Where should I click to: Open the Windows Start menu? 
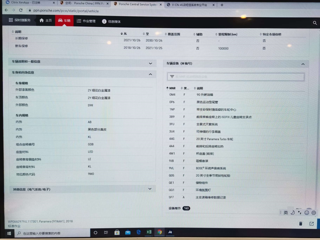click(x=9, y=233)
